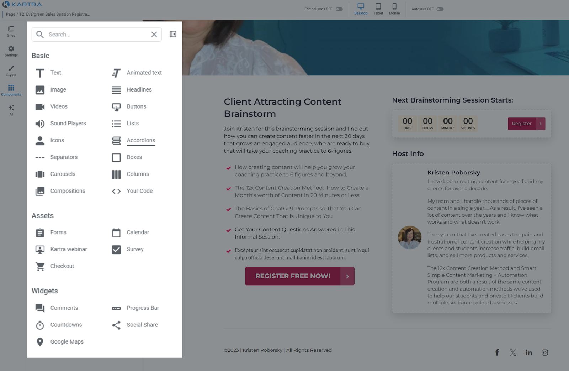This screenshot has height=371, width=569.
Task: Add a Forms asset
Action: 51,232
